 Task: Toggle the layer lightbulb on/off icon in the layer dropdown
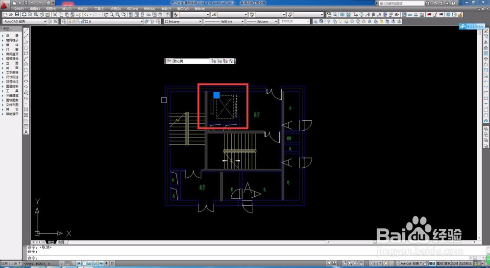pyautogui.click(x=70, y=22)
